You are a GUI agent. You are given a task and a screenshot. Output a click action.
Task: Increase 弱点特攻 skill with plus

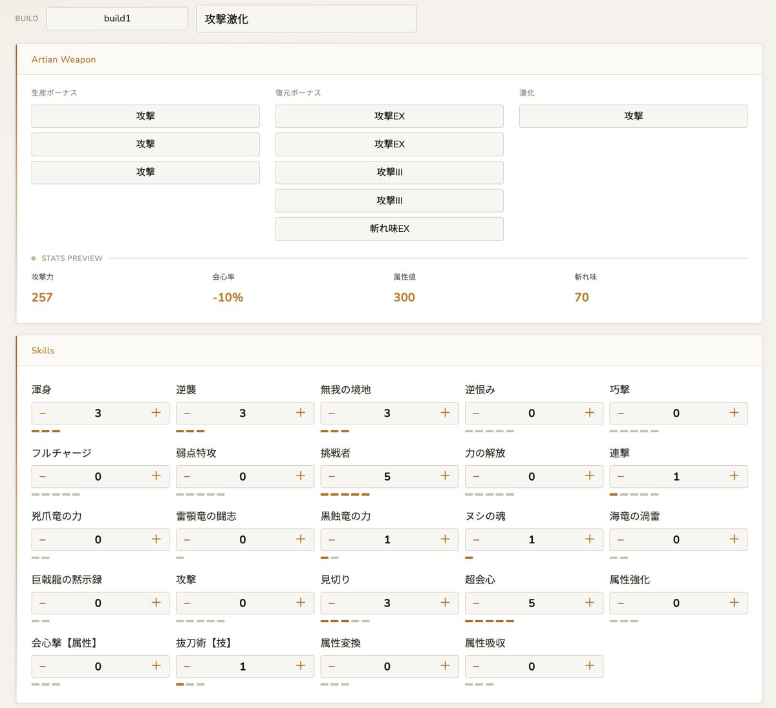pyautogui.click(x=301, y=476)
